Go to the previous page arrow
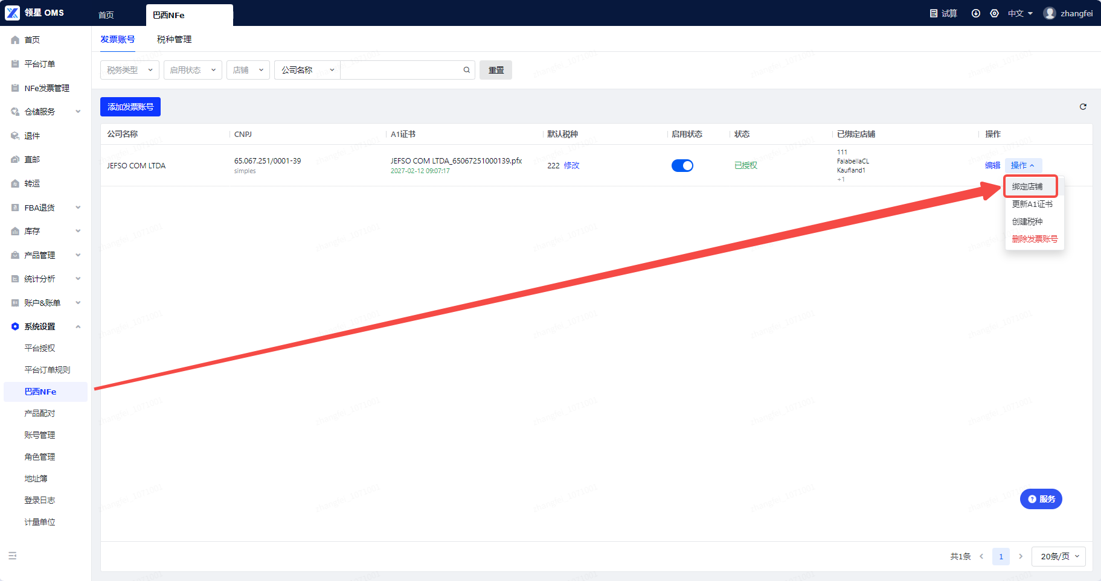Image resolution: width=1101 pixels, height=581 pixels. tap(981, 556)
